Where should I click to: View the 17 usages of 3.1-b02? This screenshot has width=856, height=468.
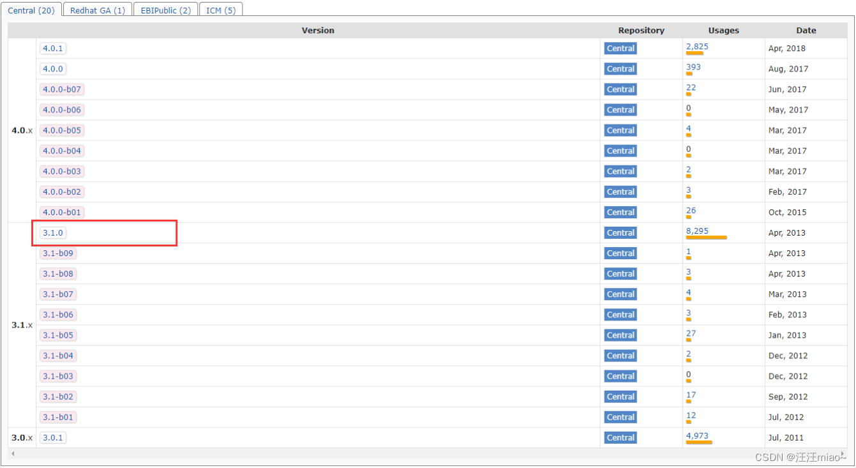coord(691,395)
